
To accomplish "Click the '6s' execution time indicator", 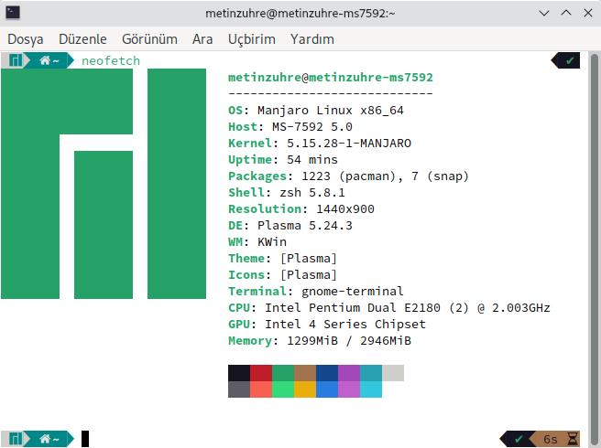I will [551, 439].
